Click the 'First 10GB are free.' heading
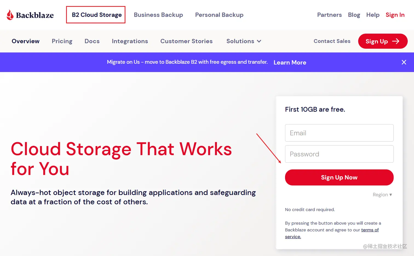The height and width of the screenshot is (256, 414). (315, 109)
